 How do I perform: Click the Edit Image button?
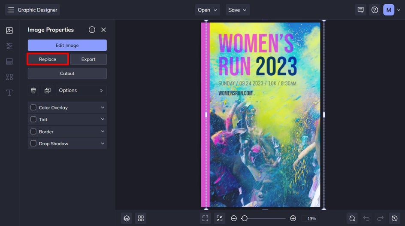(x=67, y=45)
